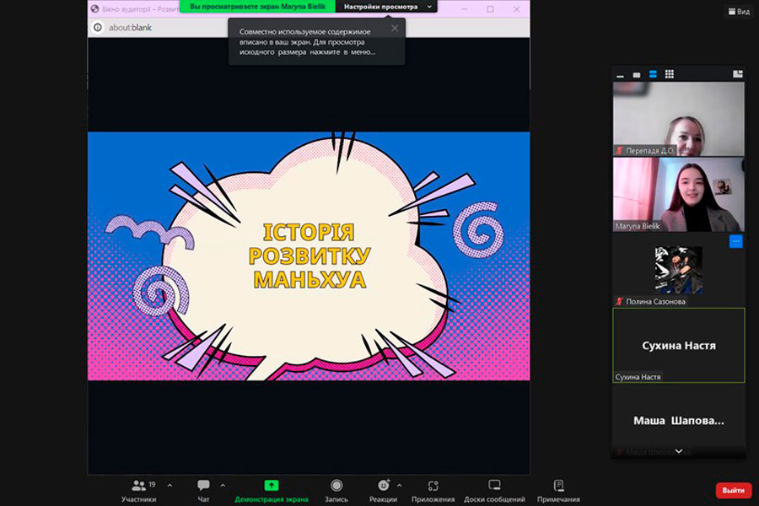
Task: Leave the meeting with Выйти button
Action: pos(733,490)
